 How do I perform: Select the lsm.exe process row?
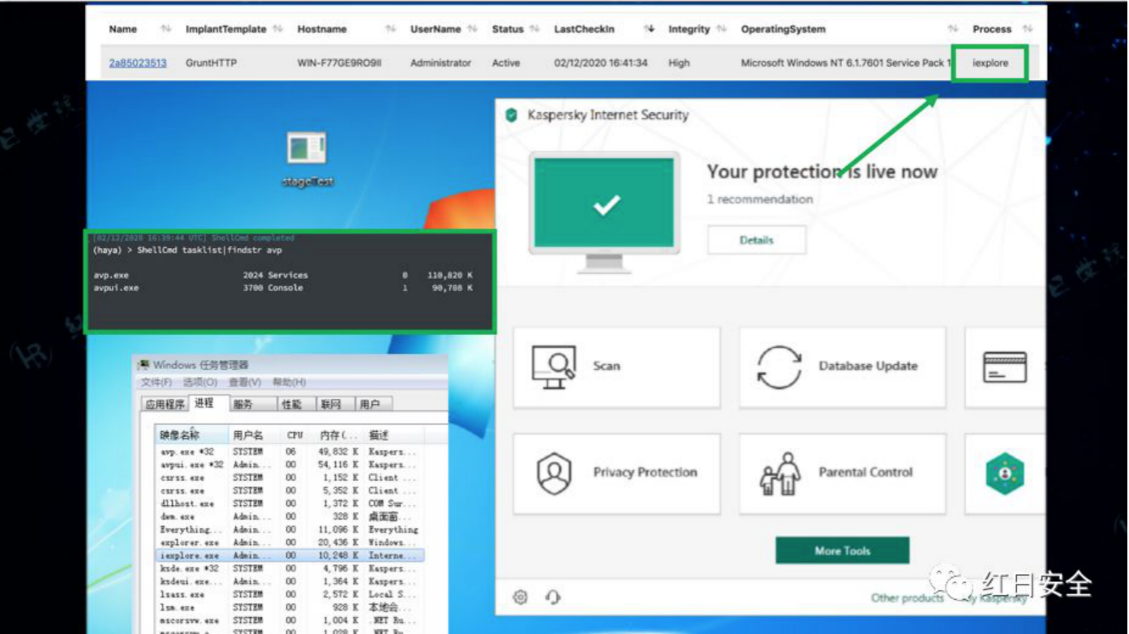tap(290, 608)
